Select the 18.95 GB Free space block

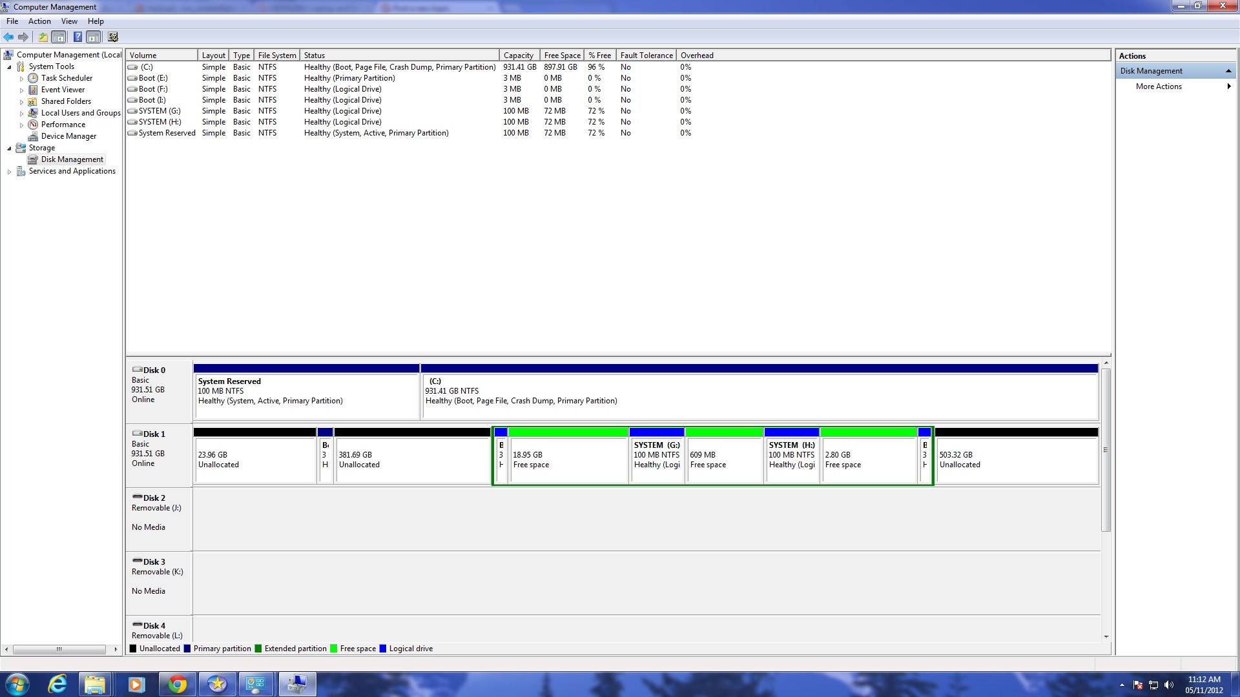pyautogui.click(x=568, y=456)
